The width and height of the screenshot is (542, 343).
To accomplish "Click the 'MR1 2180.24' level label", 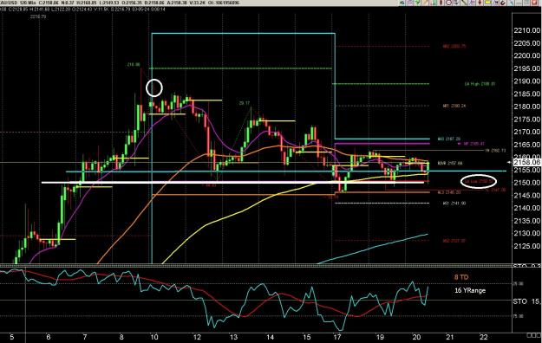I will pos(454,106).
